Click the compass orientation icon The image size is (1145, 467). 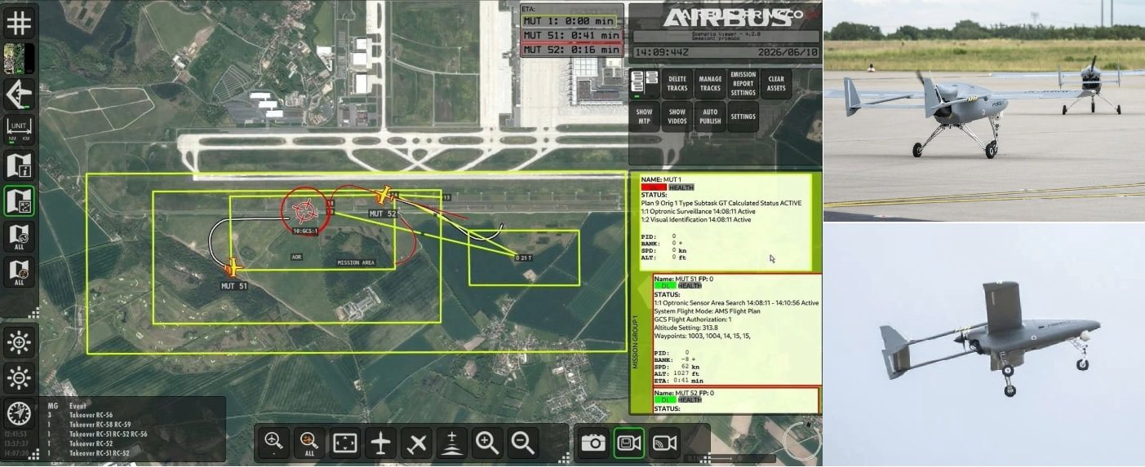(x=18, y=413)
